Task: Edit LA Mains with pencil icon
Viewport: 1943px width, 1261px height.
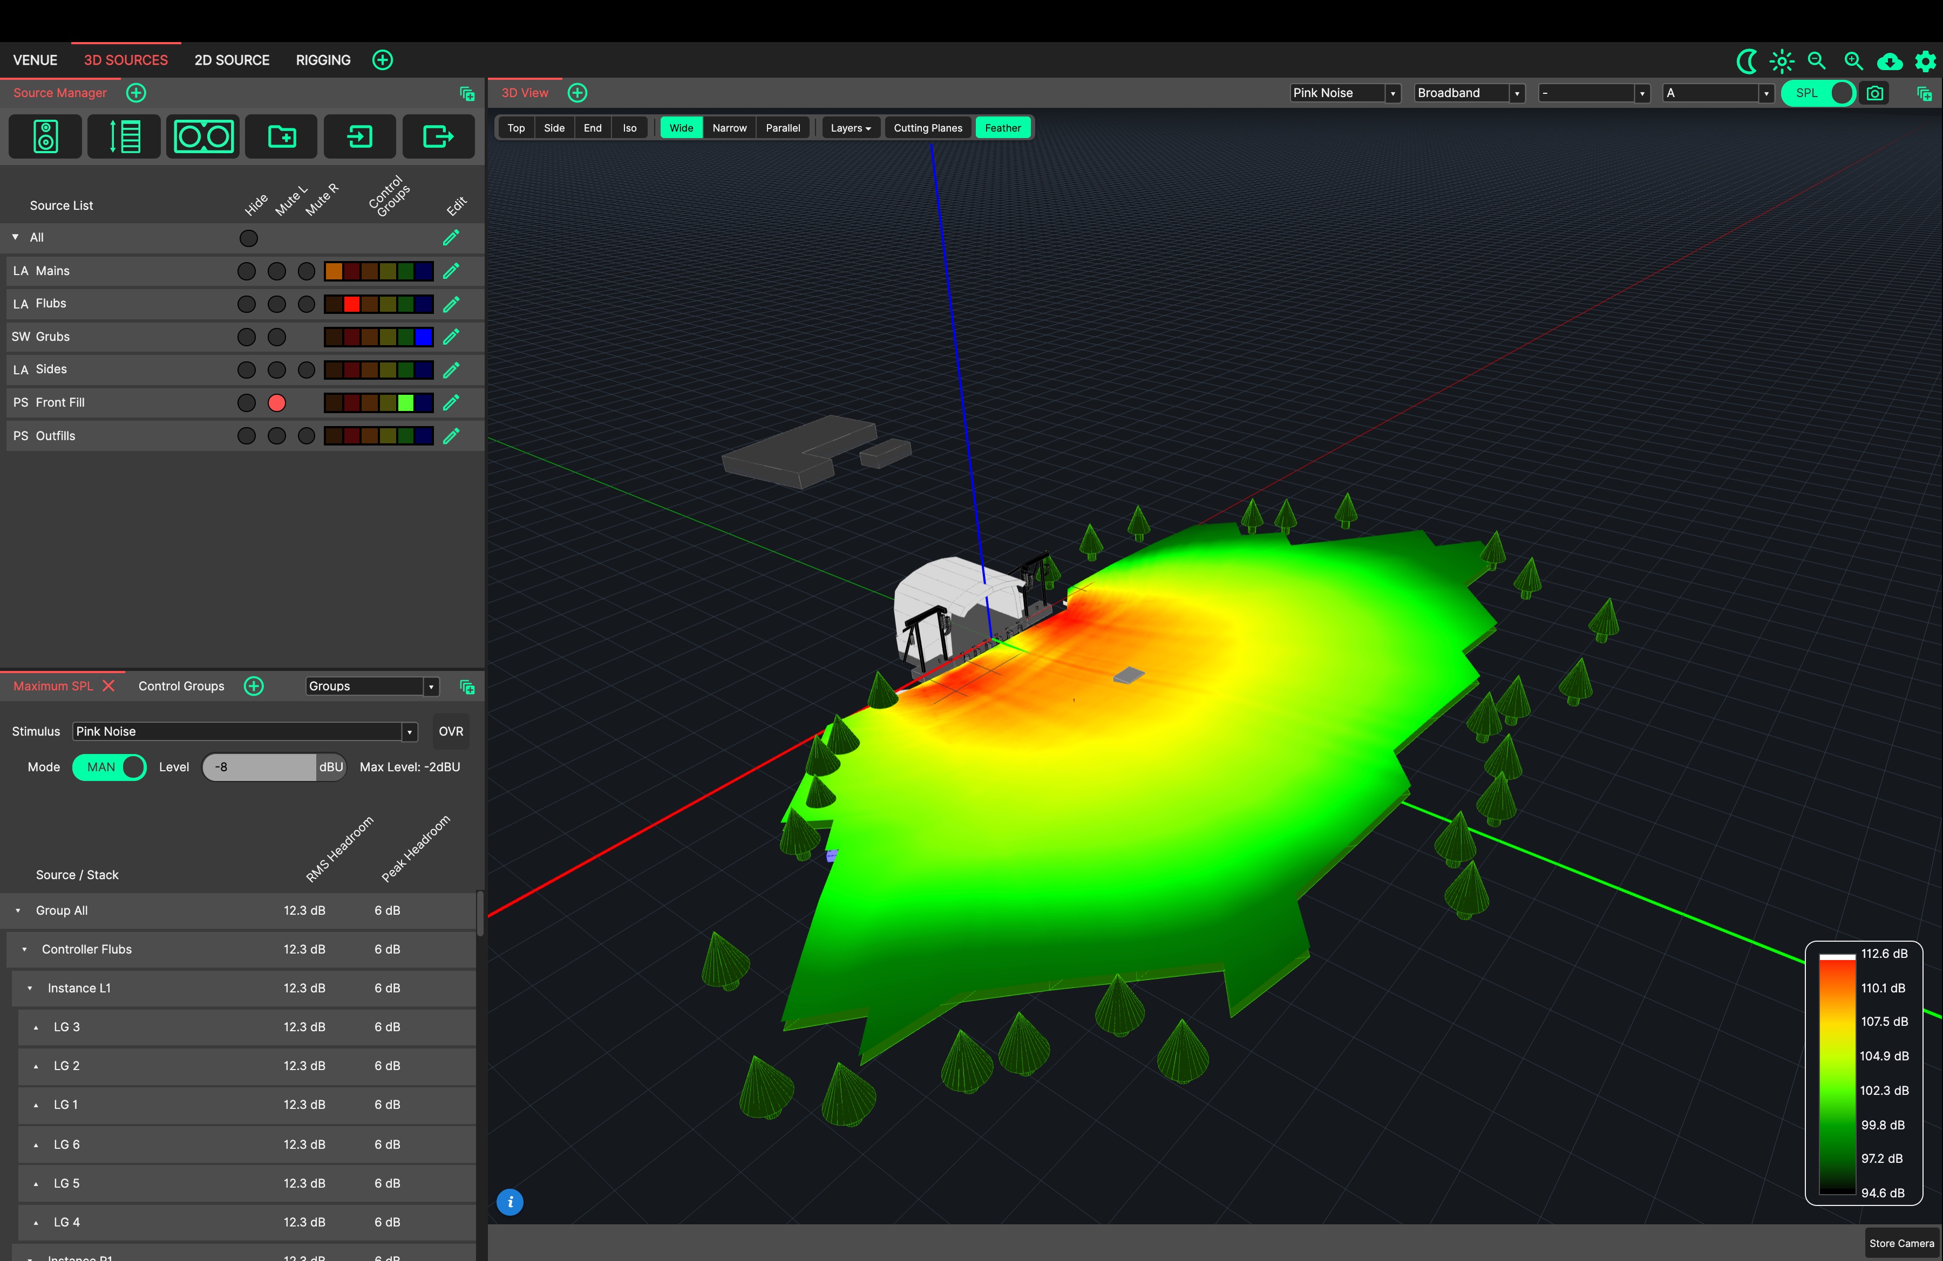Action: coord(451,271)
